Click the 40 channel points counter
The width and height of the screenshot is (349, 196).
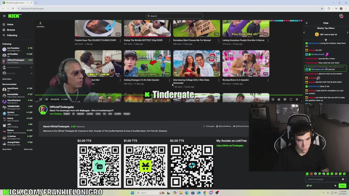(x=309, y=186)
